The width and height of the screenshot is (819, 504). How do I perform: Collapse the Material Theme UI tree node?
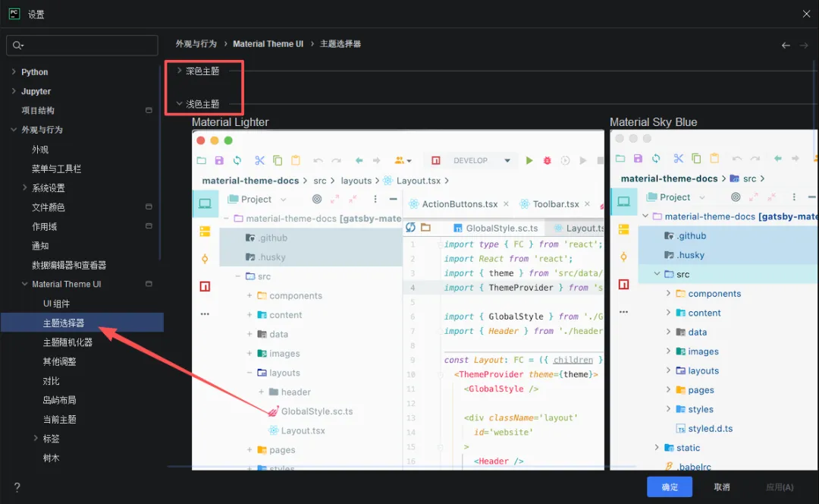point(24,284)
